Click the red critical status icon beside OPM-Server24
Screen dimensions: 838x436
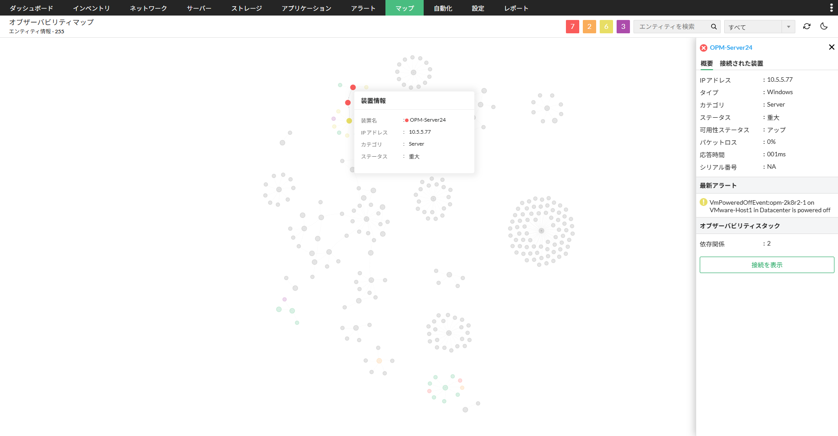[703, 48]
